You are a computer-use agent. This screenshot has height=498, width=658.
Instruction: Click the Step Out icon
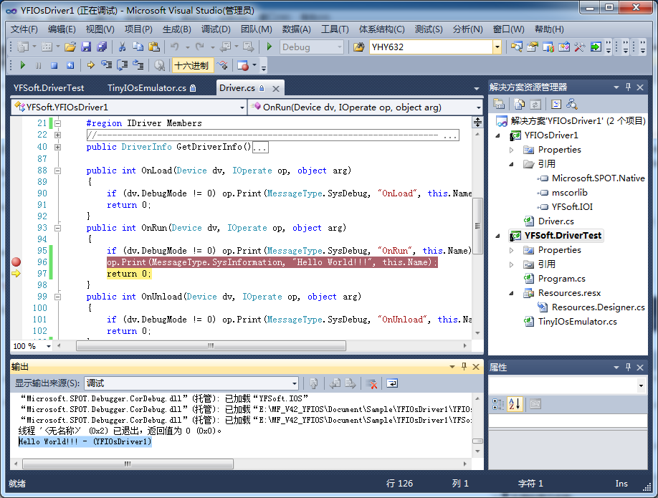(x=138, y=65)
